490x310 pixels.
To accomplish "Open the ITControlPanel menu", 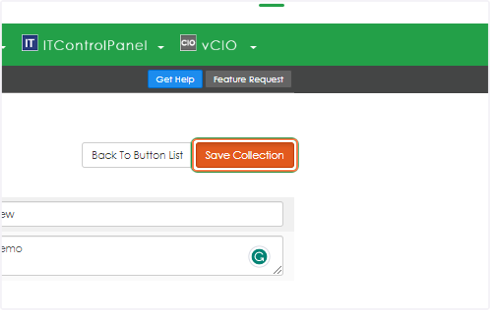I will tap(95, 45).
